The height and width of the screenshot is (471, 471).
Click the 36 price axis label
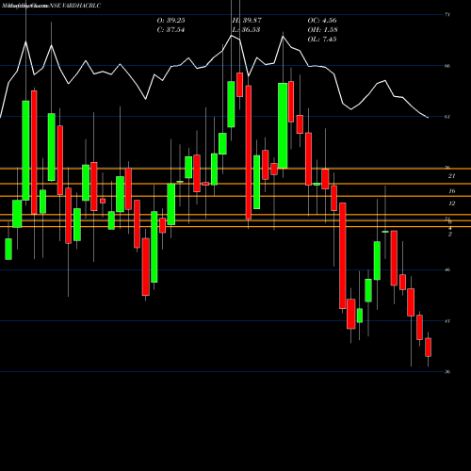[447, 372]
